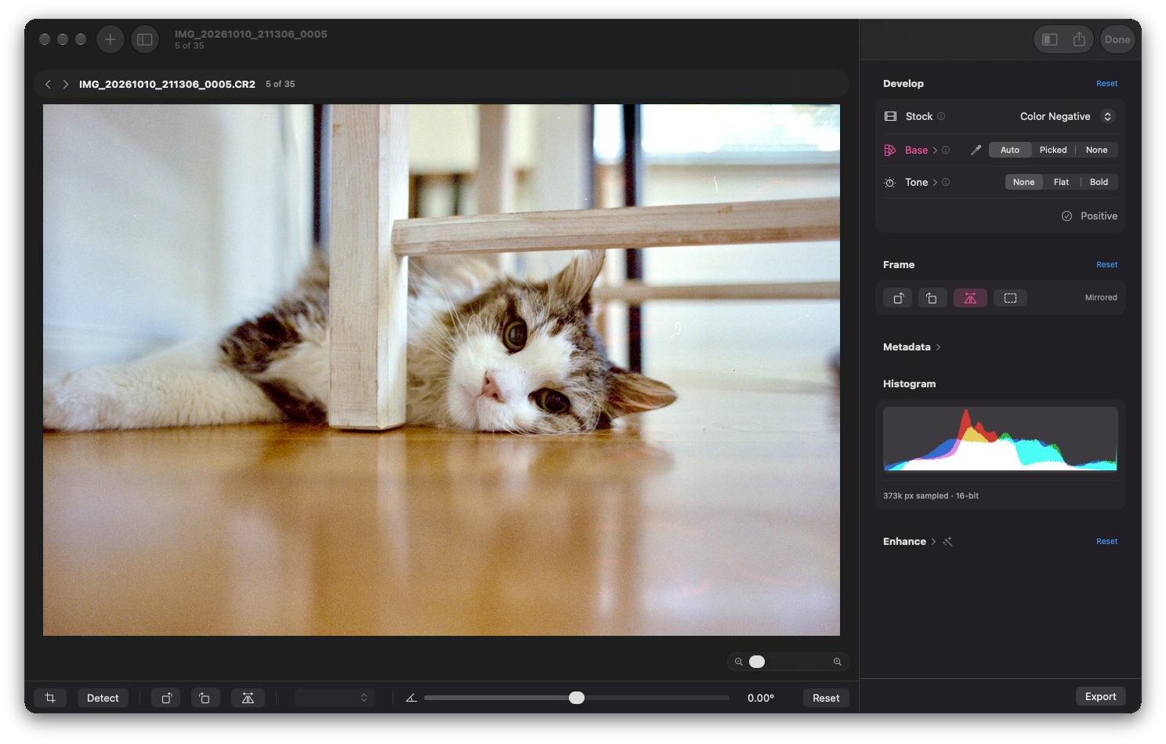
Task: Activate crop tool in bottom toolbar
Action: (50, 698)
